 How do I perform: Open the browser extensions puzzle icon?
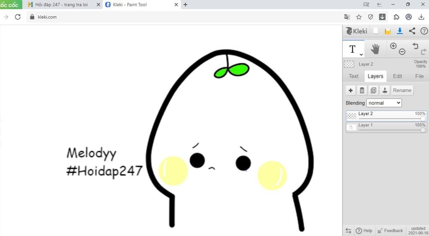point(396,17)
